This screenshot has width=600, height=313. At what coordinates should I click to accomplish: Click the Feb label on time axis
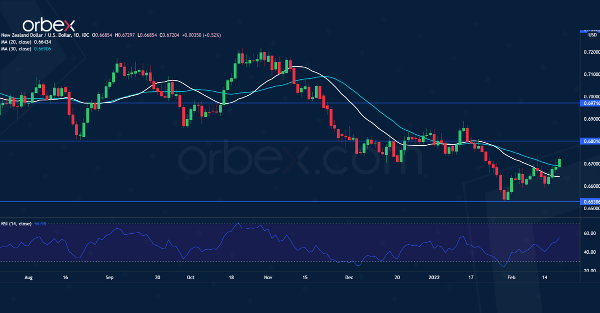point(511,277)
